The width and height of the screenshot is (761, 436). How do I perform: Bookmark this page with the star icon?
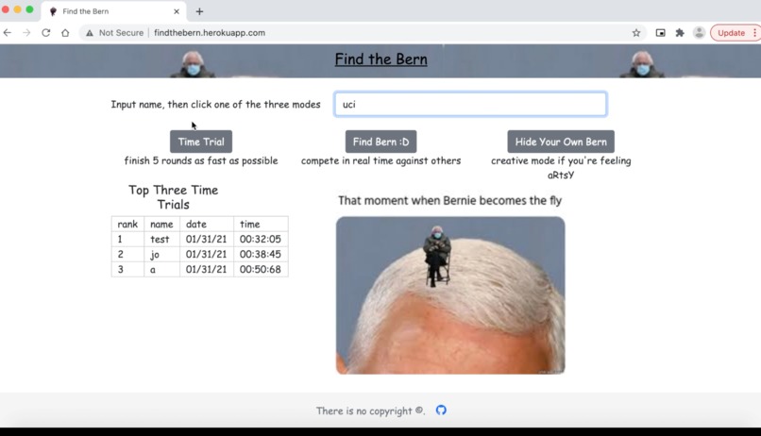[x=636, y=32]
